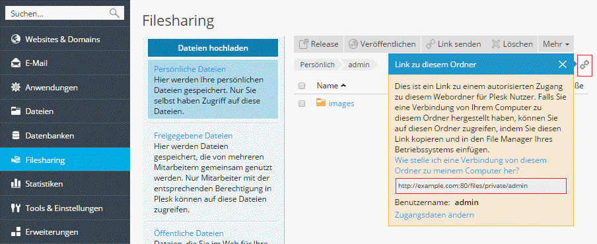This screenshot has width=597, height=244.
Task: Click the username value admin
Action: (466, 202)
